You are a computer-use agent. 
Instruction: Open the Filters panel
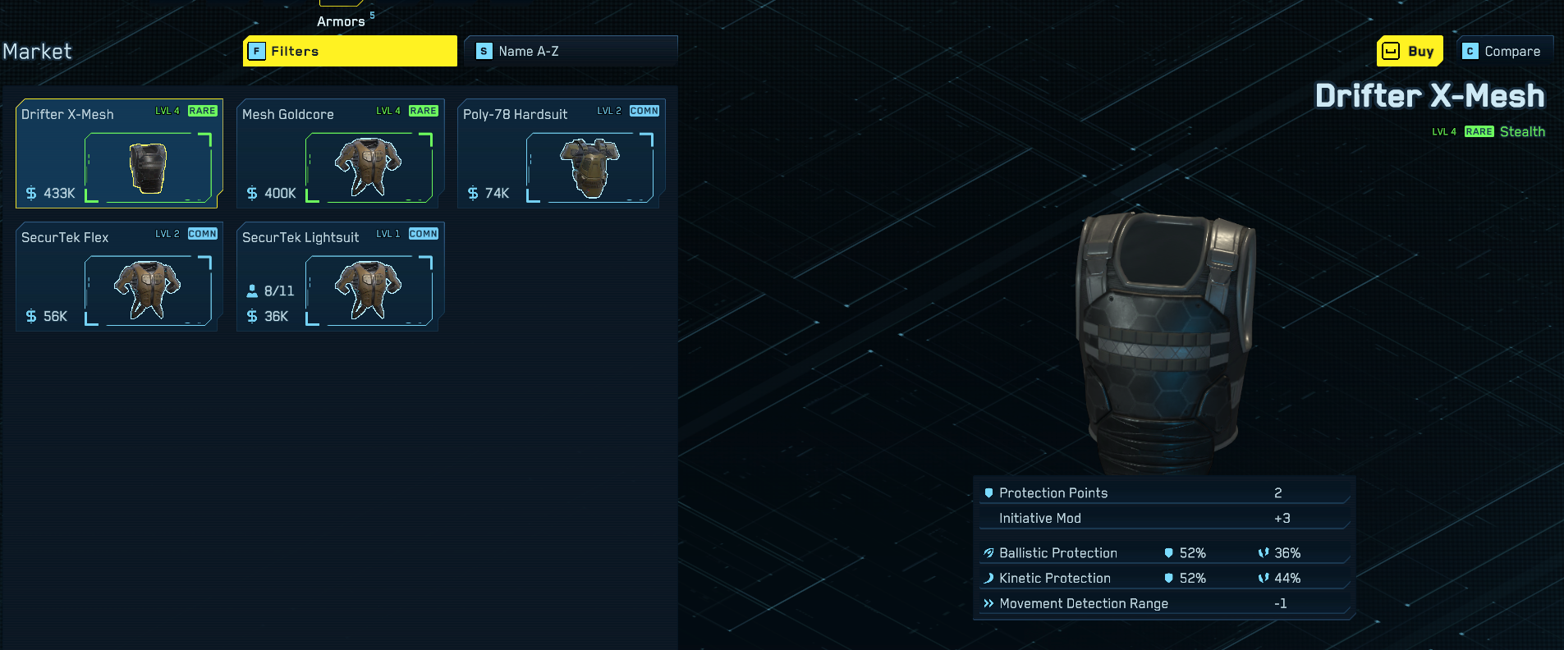pyautogui.click(x=350, y=51)
